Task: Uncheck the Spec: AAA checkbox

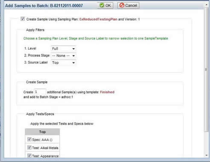Action: (x=29, y=139)
